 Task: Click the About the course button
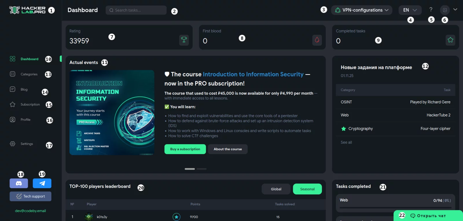228,149
